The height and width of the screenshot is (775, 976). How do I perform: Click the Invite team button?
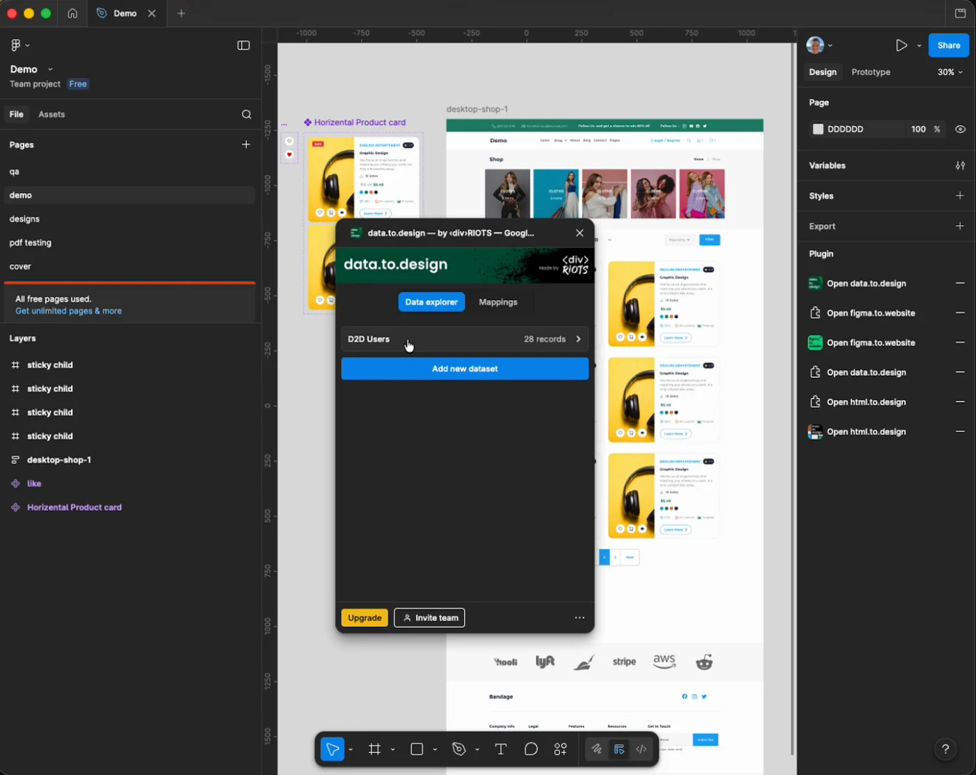coord(429,618)
